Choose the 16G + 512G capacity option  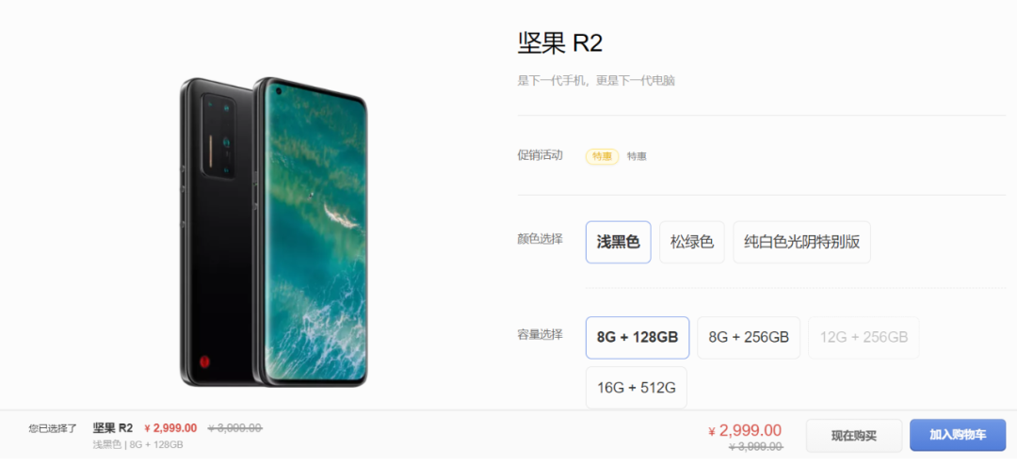pos(637,388)
